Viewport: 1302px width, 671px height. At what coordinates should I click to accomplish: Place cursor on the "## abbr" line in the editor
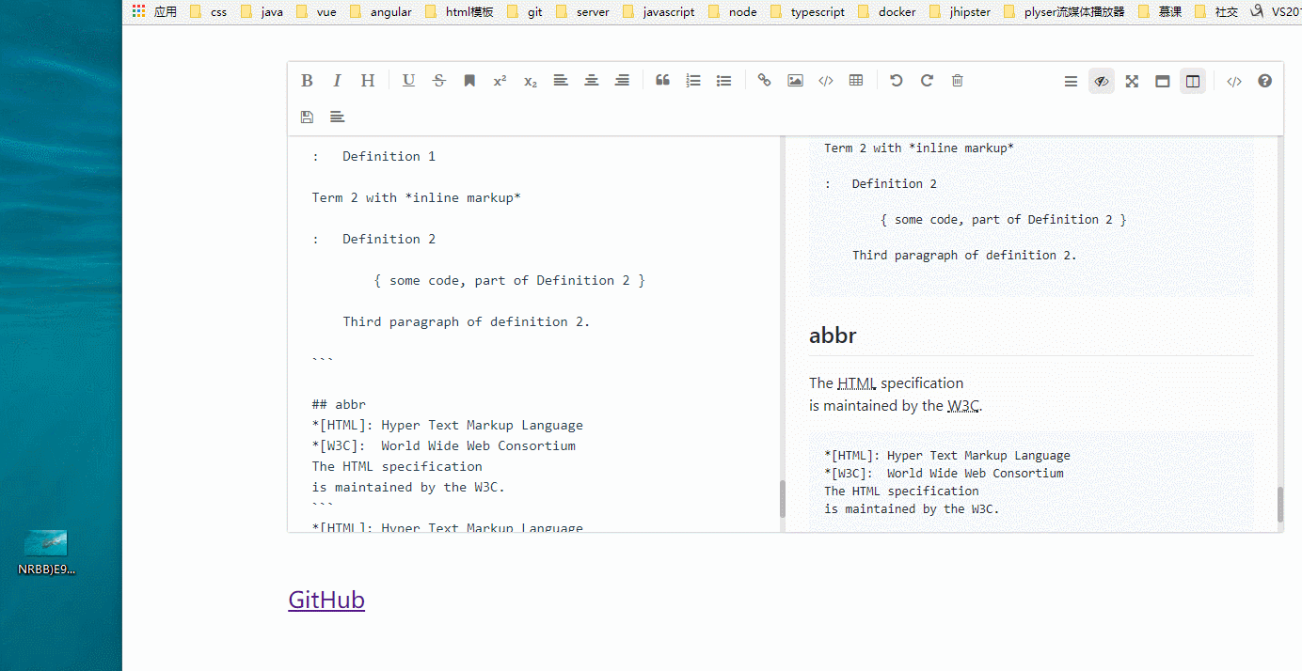click(x=339, y=404)
